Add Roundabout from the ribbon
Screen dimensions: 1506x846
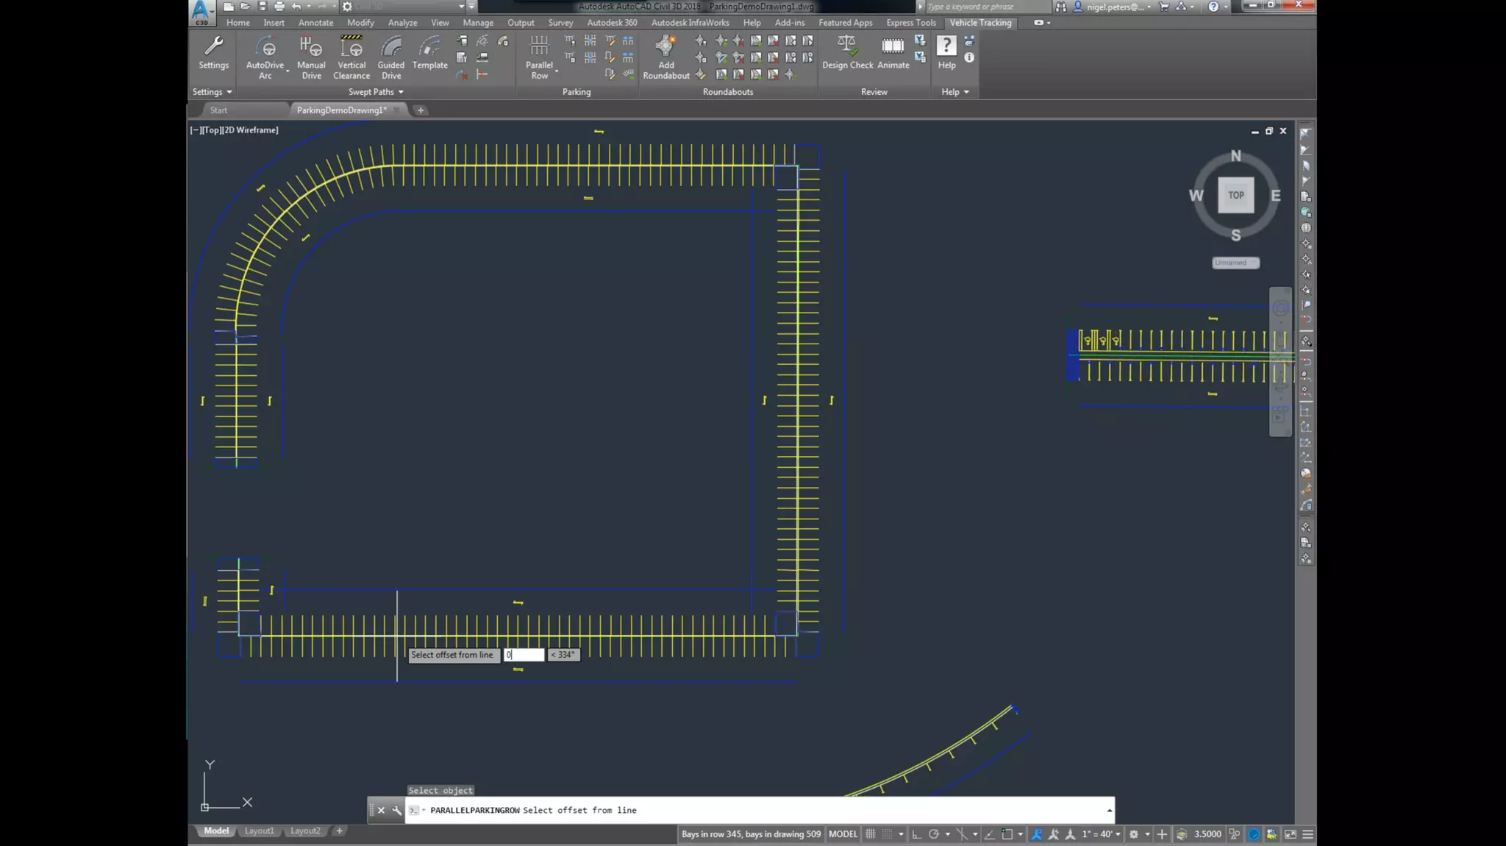pos(666,57)
